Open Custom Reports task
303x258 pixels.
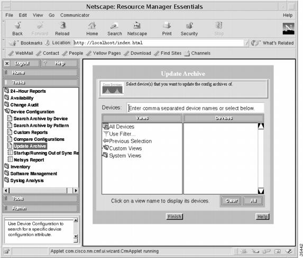pyautogui.click(x=27, y=132)
